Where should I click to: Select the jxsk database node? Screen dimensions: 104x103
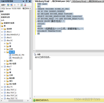click(3, 20)
